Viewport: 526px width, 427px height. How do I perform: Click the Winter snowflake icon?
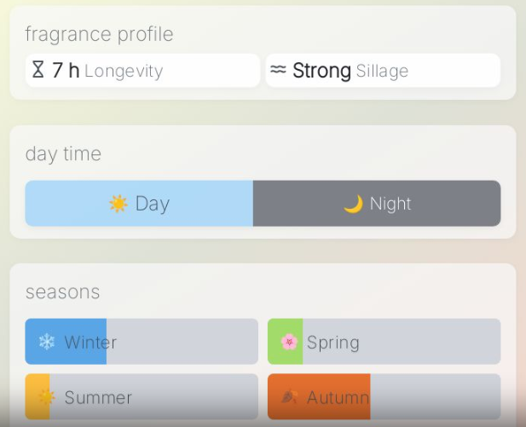[46, 343]
